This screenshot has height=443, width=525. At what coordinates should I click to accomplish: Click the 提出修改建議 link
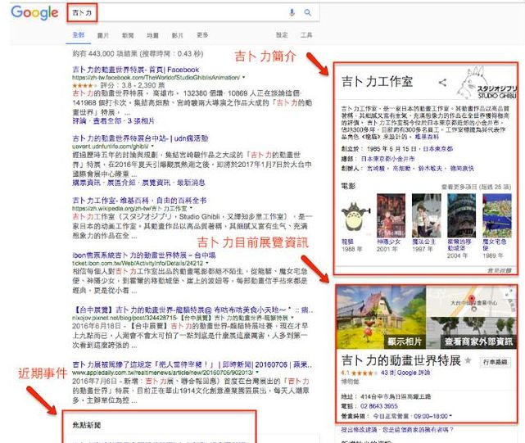tap(360, 429)
